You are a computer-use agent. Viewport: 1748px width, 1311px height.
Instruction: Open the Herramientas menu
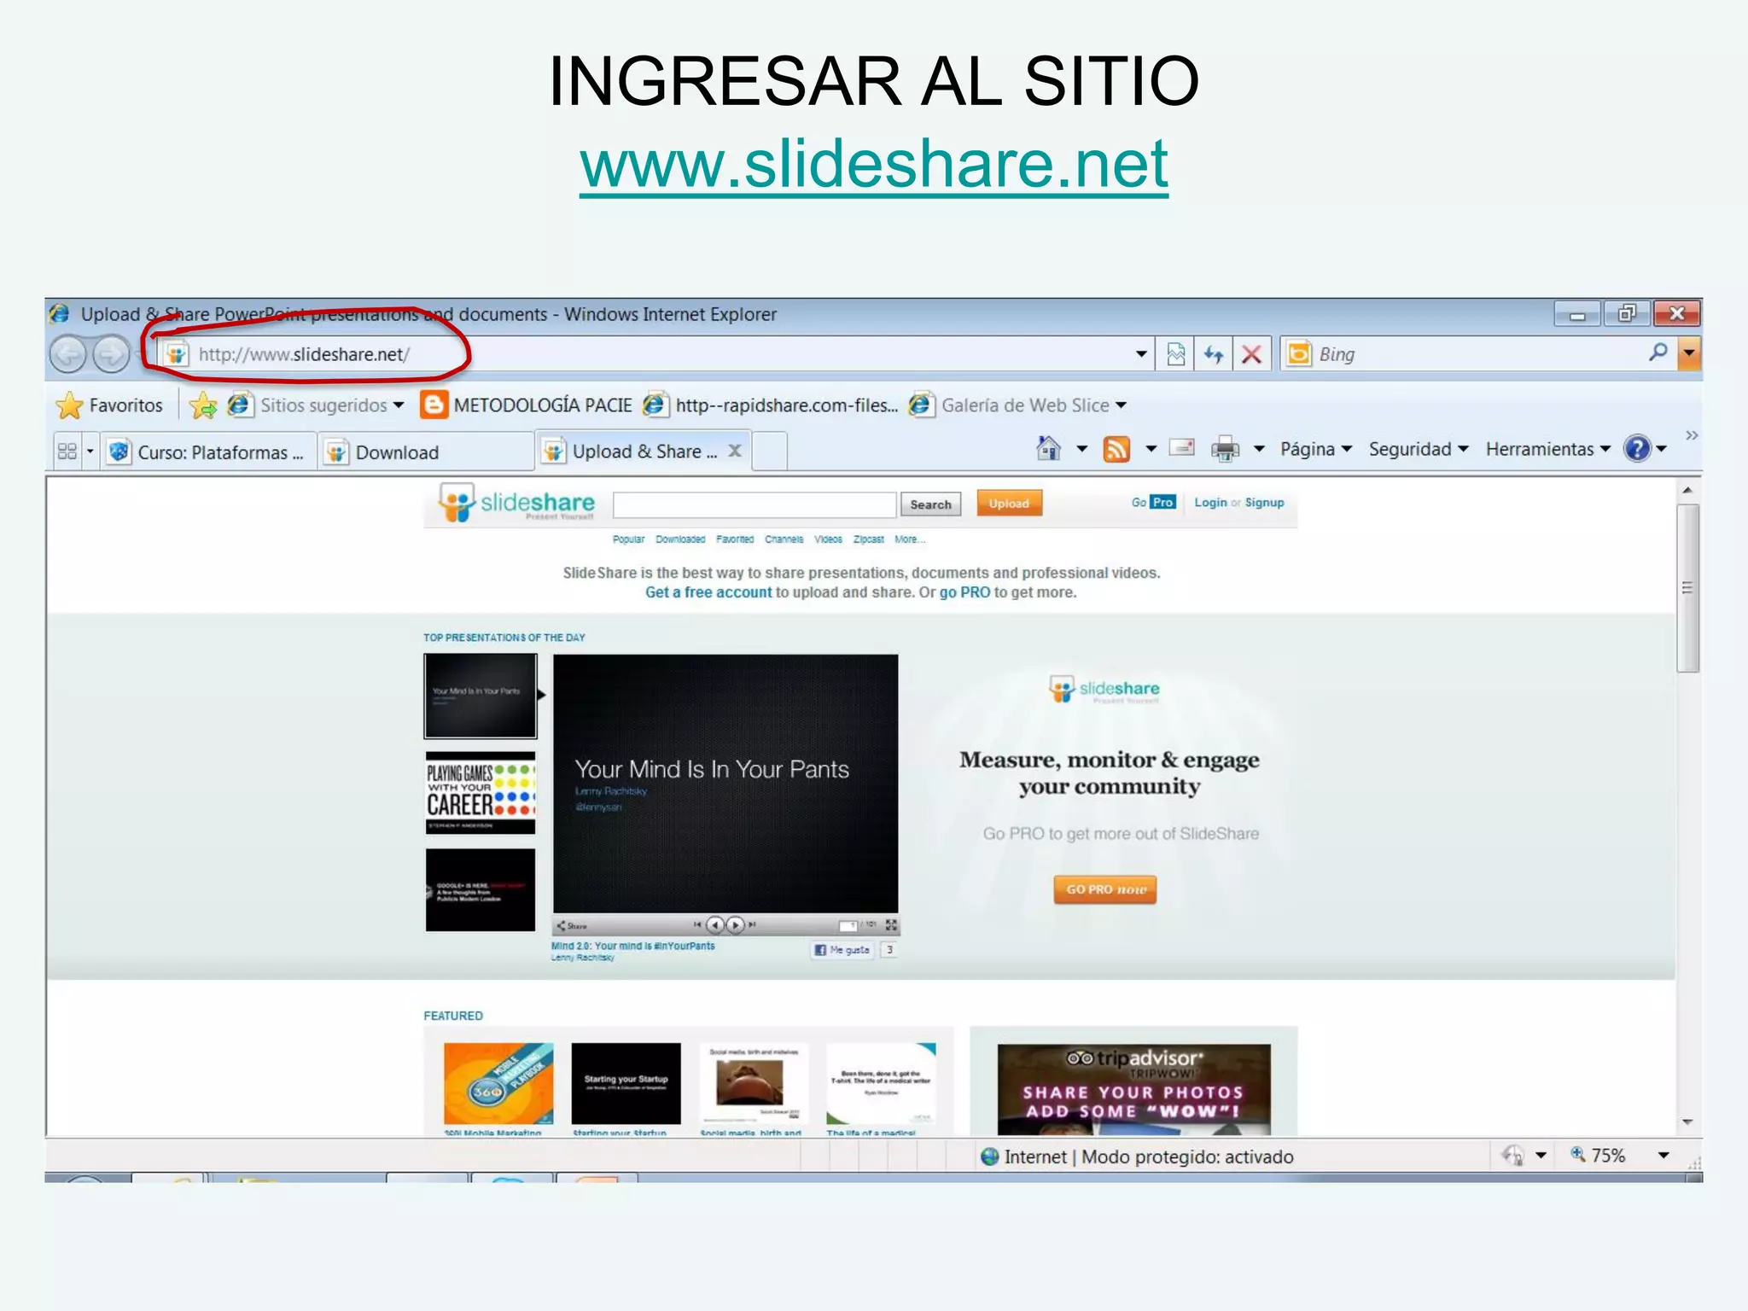point(1547,449)
